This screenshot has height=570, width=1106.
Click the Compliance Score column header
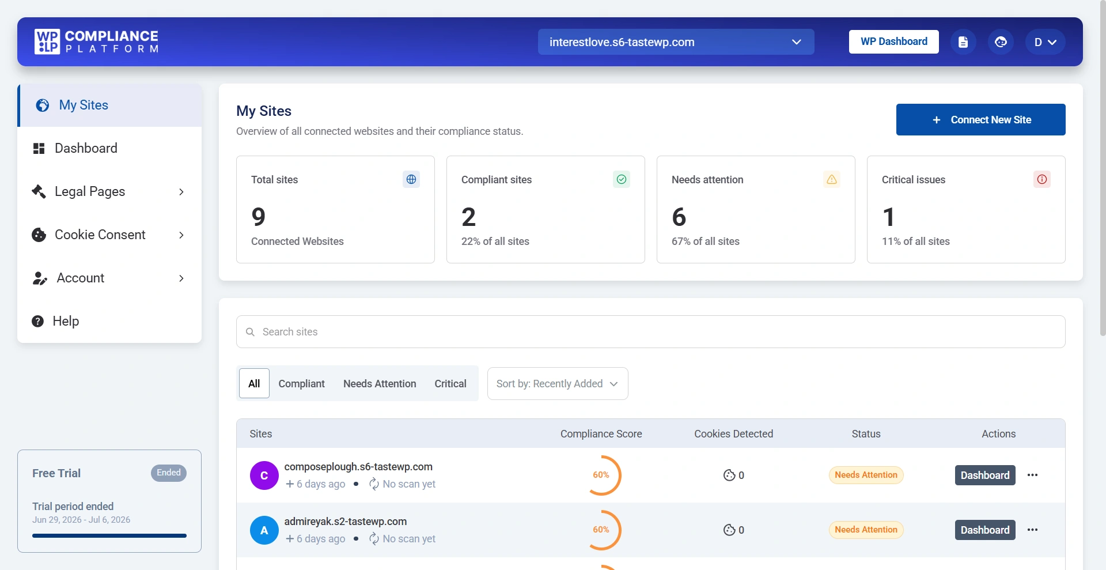click(601, 434)
